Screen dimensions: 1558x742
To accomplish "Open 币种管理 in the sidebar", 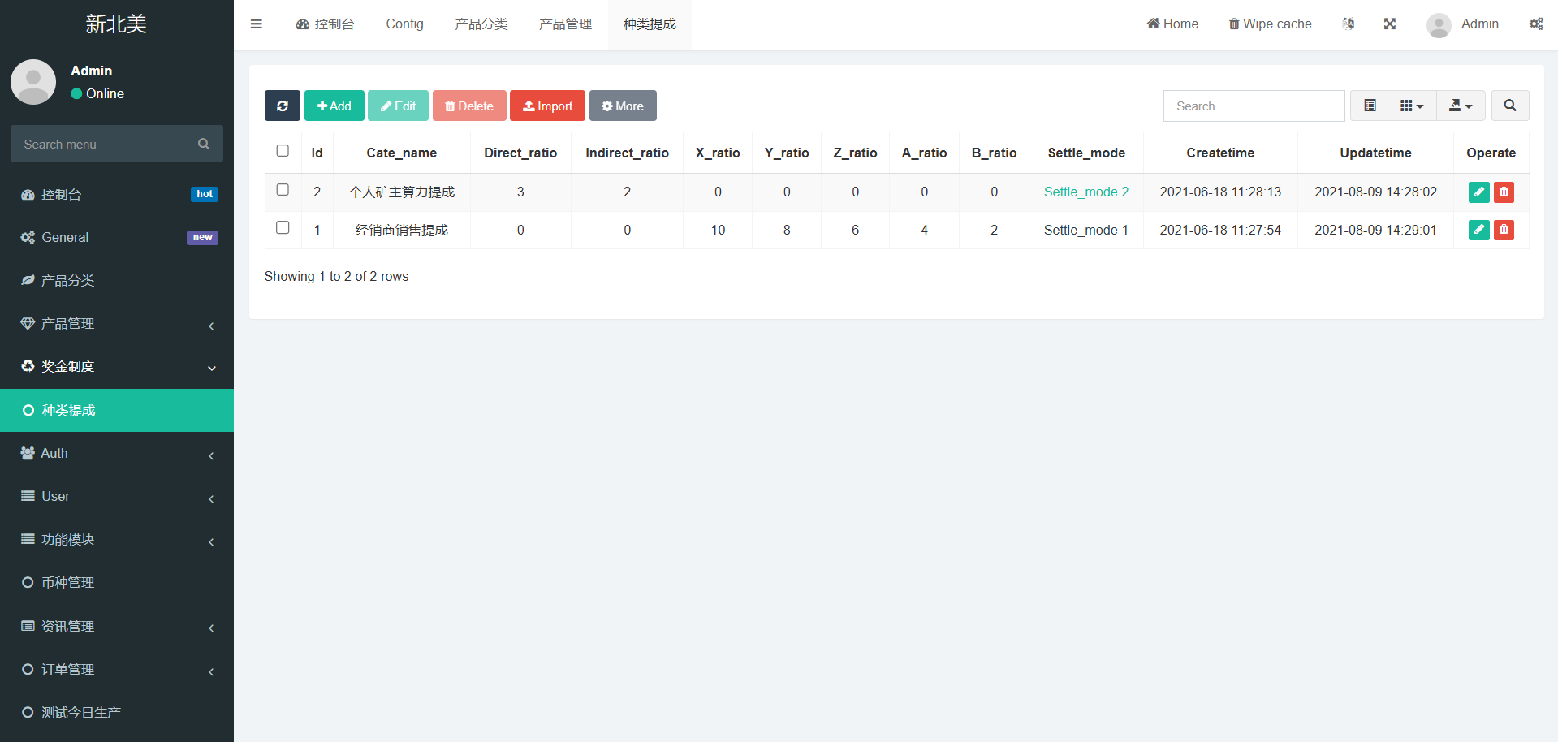I will pyautogui.click(x=68, y=583).
